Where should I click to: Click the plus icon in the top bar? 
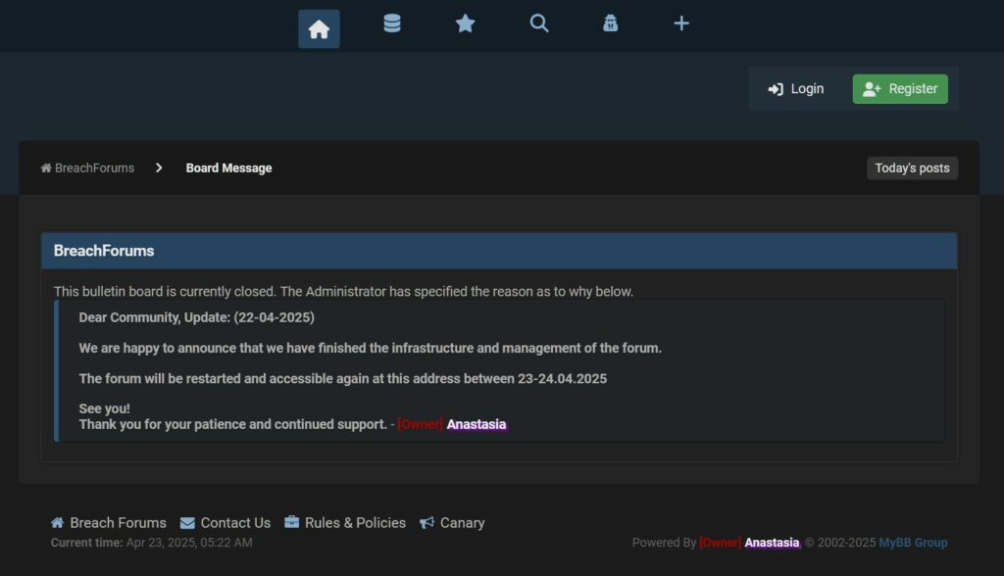coord(681,24)
